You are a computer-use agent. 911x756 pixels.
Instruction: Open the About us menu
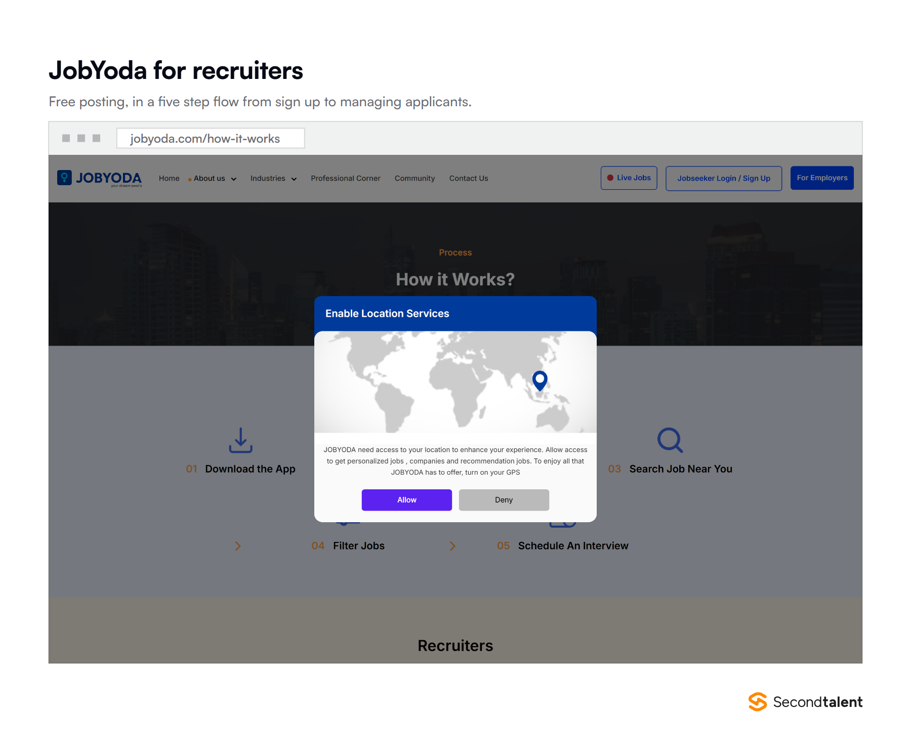(x=210, y=178)
